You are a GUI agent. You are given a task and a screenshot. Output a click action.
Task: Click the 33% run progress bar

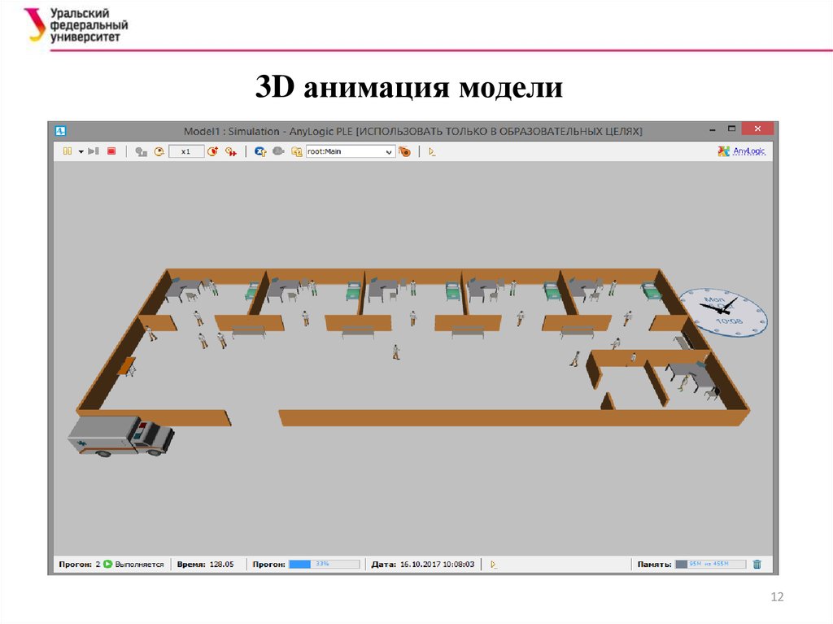[324, 564]
